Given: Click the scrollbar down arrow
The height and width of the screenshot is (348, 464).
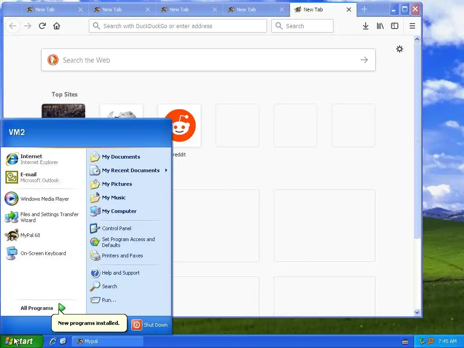Looking at the screenshot, I should coord(417,312).
